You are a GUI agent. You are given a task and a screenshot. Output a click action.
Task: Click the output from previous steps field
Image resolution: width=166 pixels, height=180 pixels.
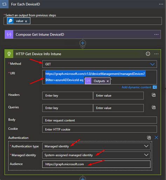(x=83, y=21)
